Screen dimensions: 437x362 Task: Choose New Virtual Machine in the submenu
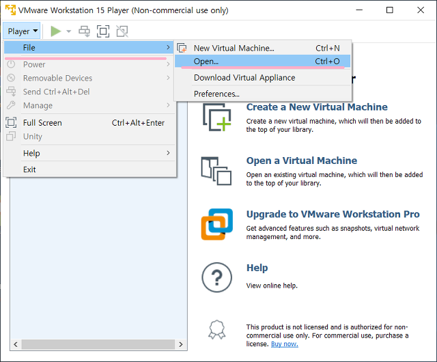tap(262, 48)
